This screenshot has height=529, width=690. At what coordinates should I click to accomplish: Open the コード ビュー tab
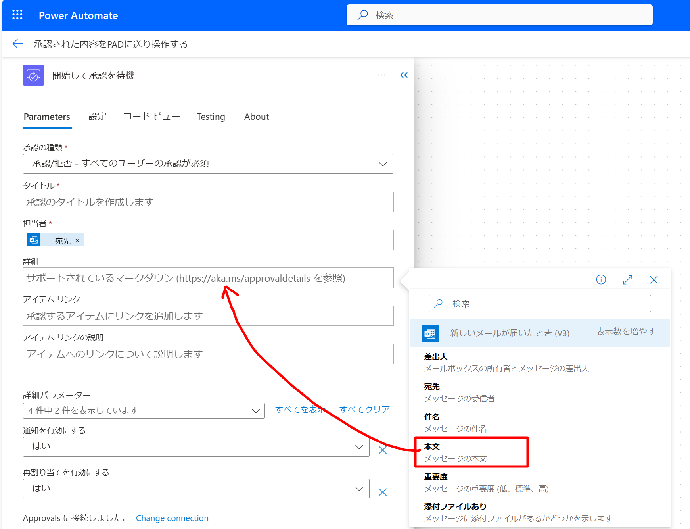click(x=151, y=117)
